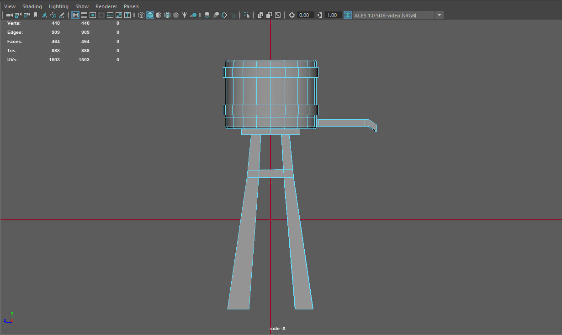This screenshot has height=335, width=562.
Task: Enable wireframe display mode
Action: pyautogui.click(x=141, y=15)
